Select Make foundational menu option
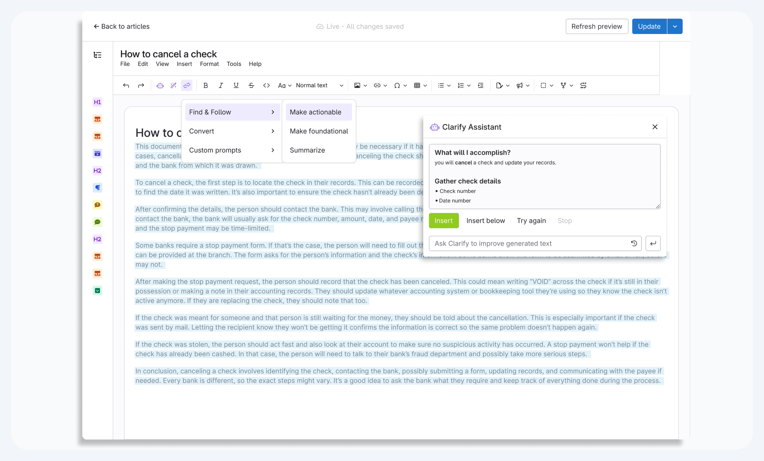Viewport: 764px width, 461px height. point(319,131)
